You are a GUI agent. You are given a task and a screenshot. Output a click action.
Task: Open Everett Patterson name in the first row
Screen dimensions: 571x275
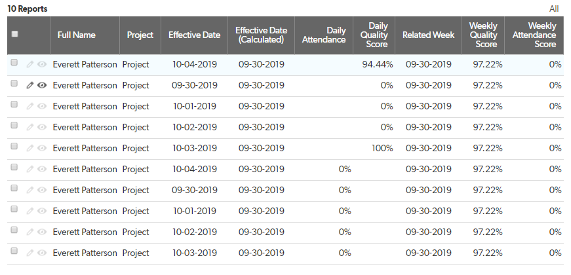[x=85, y=64]
